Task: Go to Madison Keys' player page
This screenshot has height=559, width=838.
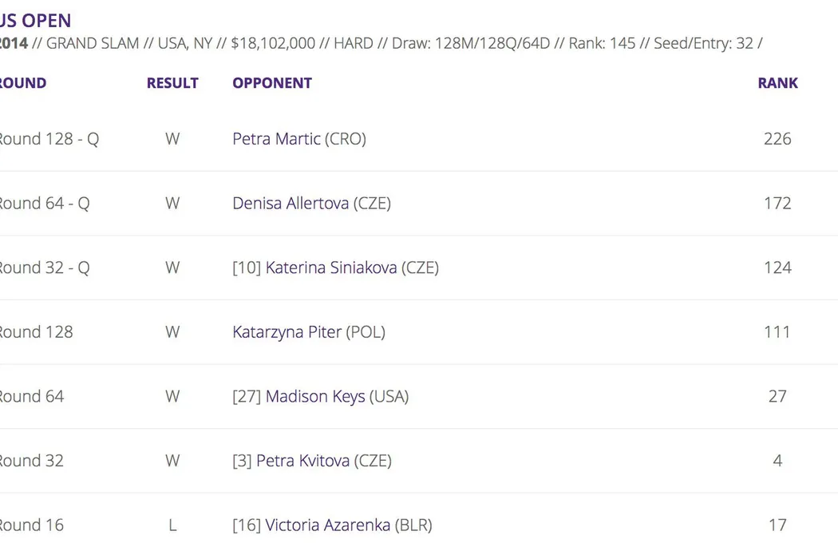Action: 315,397
